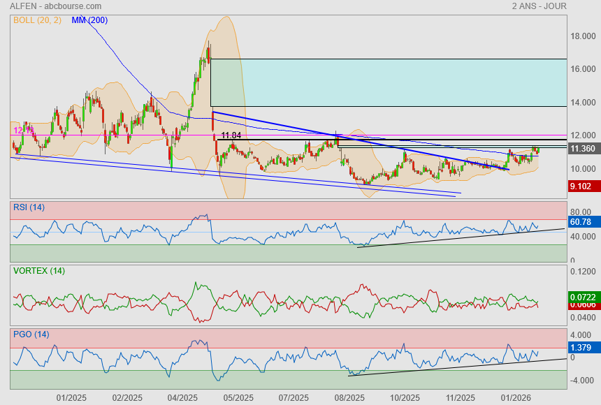Click the magenta 12.13 level label

tap(24, 131)
